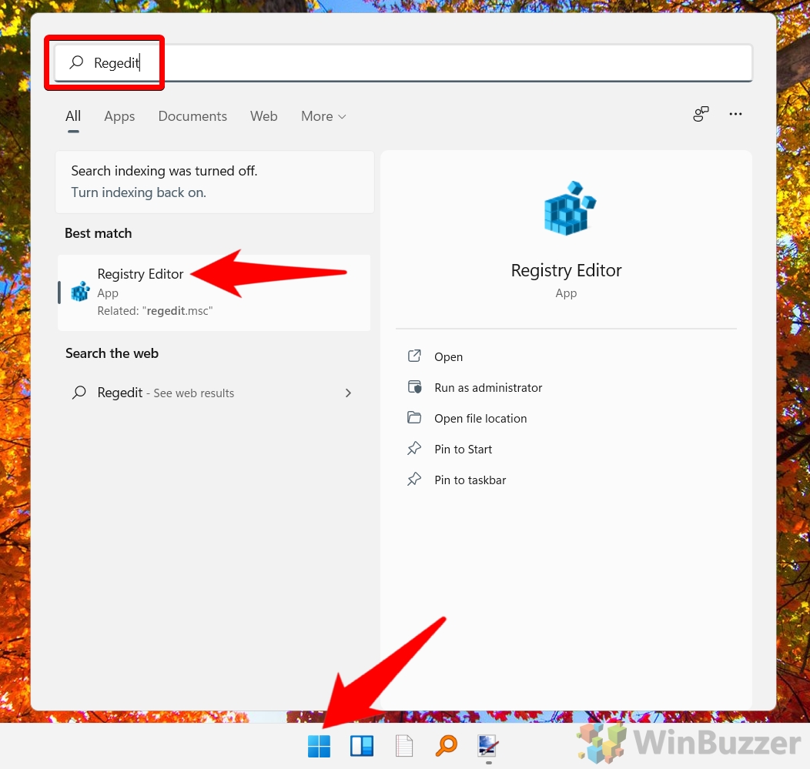810x769 pixels.
Task: Click the Related: "regedit.msc" text
Action: click(155, 311)
